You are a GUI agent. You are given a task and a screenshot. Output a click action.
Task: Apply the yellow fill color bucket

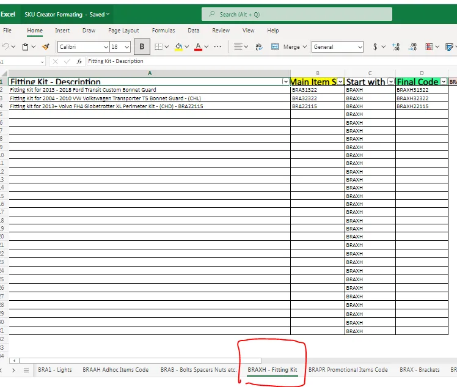(x=178, y=46)
